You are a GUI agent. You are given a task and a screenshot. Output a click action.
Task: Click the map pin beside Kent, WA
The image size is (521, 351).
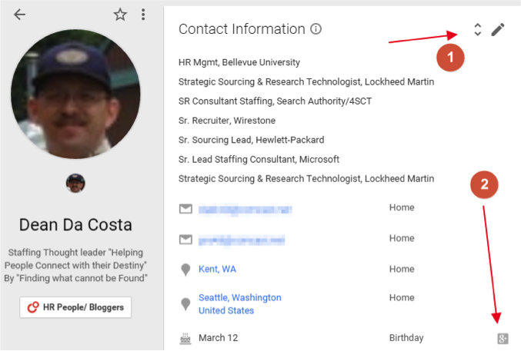tap(185, 270)
